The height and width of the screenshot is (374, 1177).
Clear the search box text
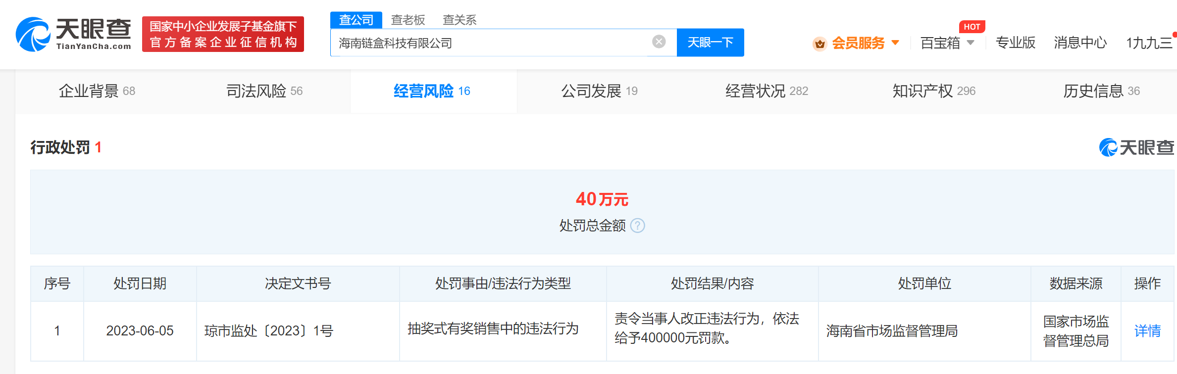click(659, 42)
